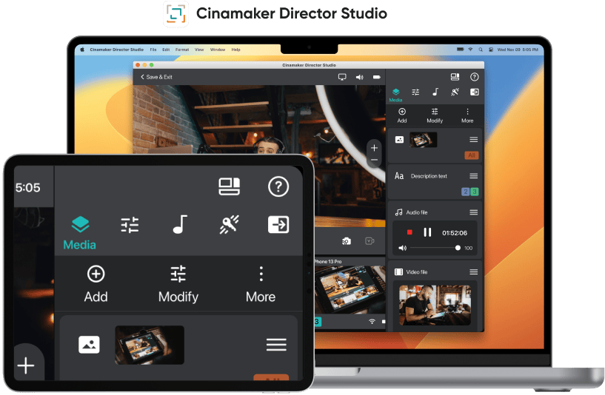Click the Video file film icon
The height and width of the screenshot is (395, 605).
[x=399, y=272]
